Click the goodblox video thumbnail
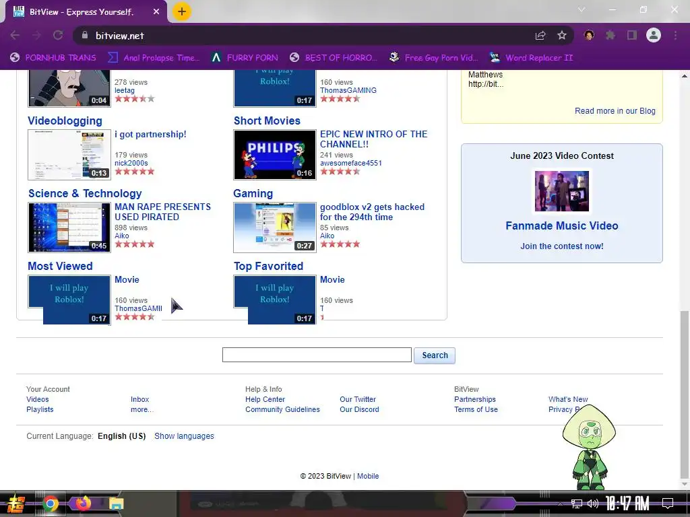 tap(275, 228)
